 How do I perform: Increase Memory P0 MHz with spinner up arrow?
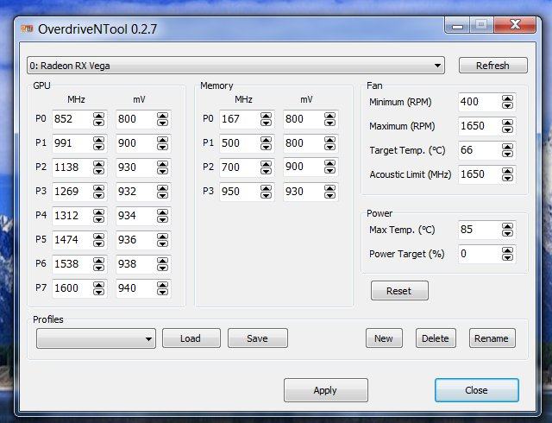pyautogui.click(x=266, y=116)
